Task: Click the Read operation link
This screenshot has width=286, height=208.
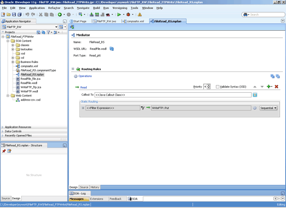Action: [84, 87]
